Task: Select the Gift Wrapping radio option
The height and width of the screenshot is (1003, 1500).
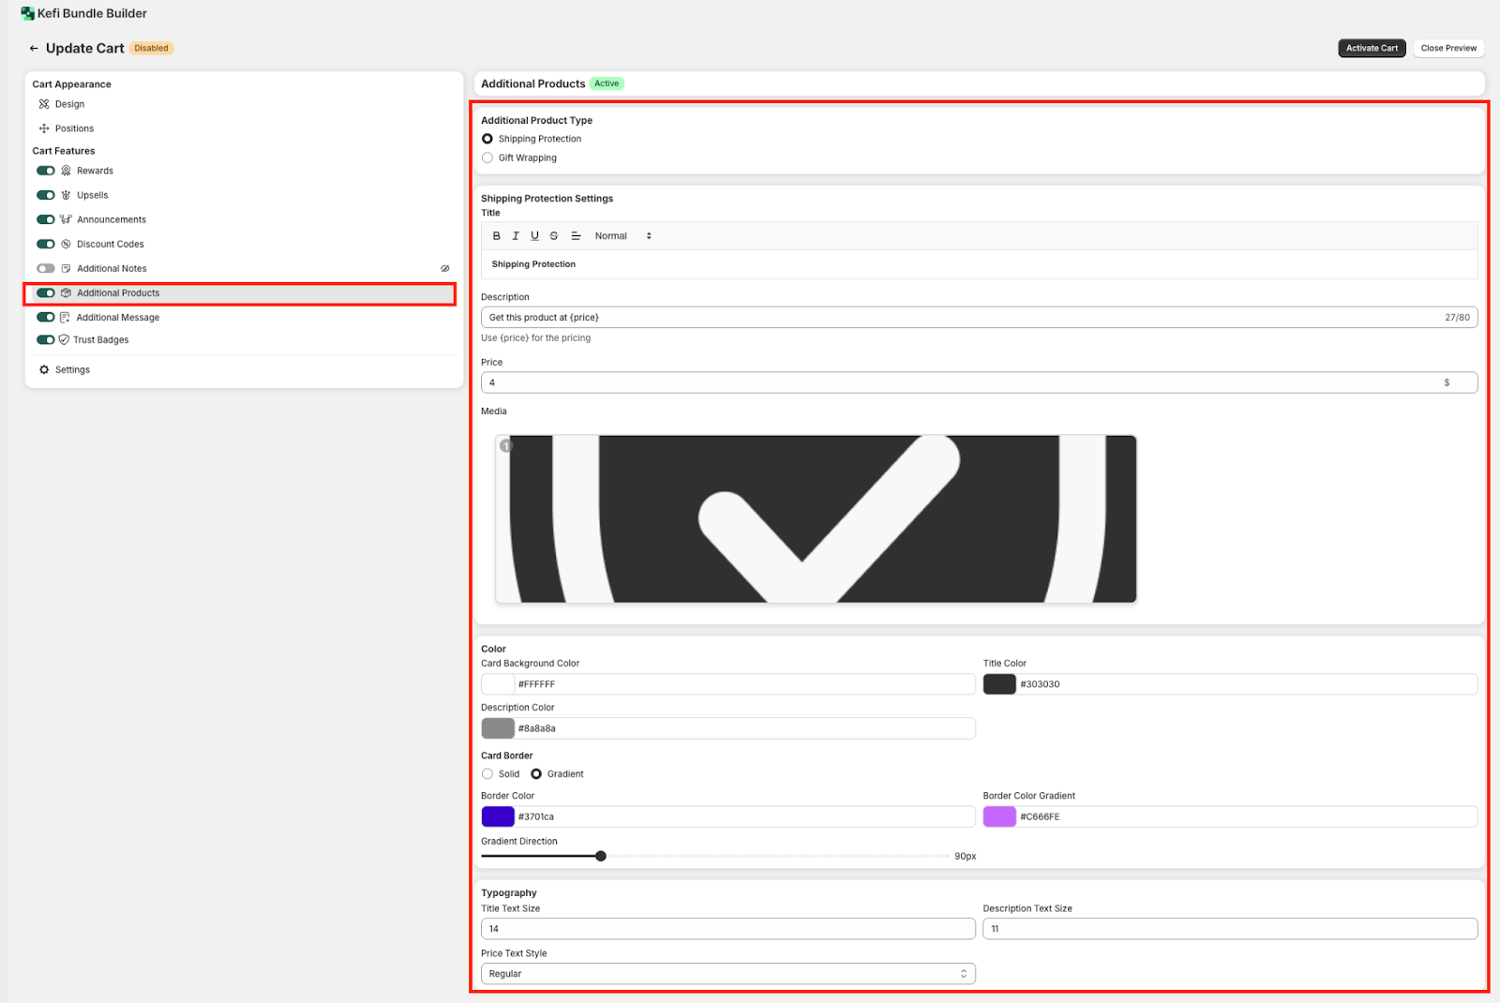Action: click(x=487, y=157)
